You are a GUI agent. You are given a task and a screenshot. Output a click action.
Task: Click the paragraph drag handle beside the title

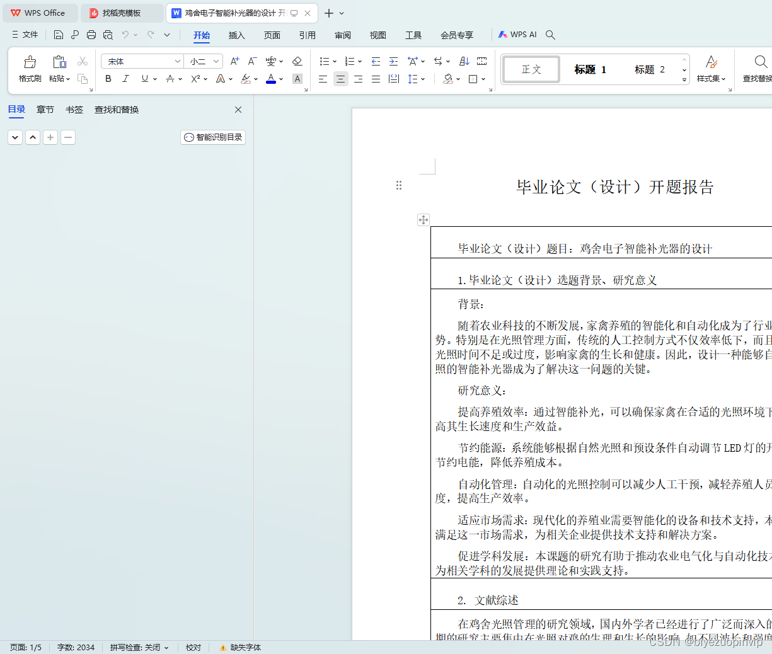399,185
